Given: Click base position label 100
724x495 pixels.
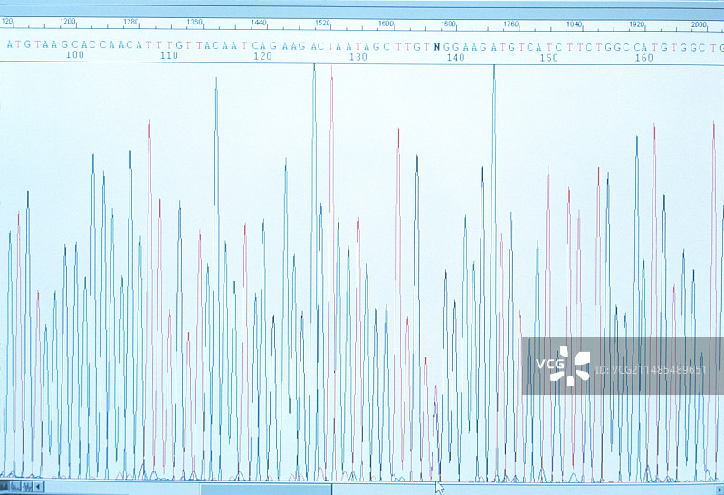Looking at the screenshot, I should click(74, 57).
